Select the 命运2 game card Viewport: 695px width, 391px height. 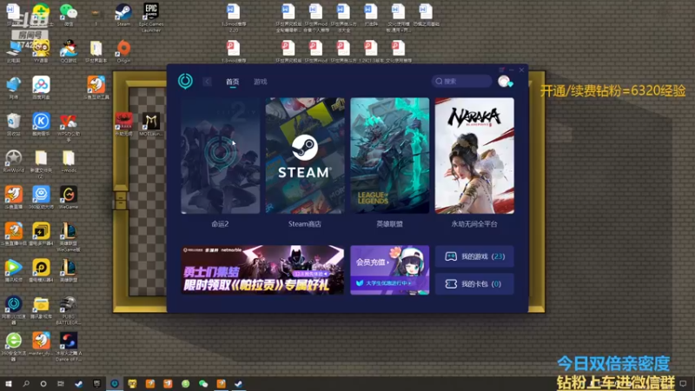click(x=221, y=156)
